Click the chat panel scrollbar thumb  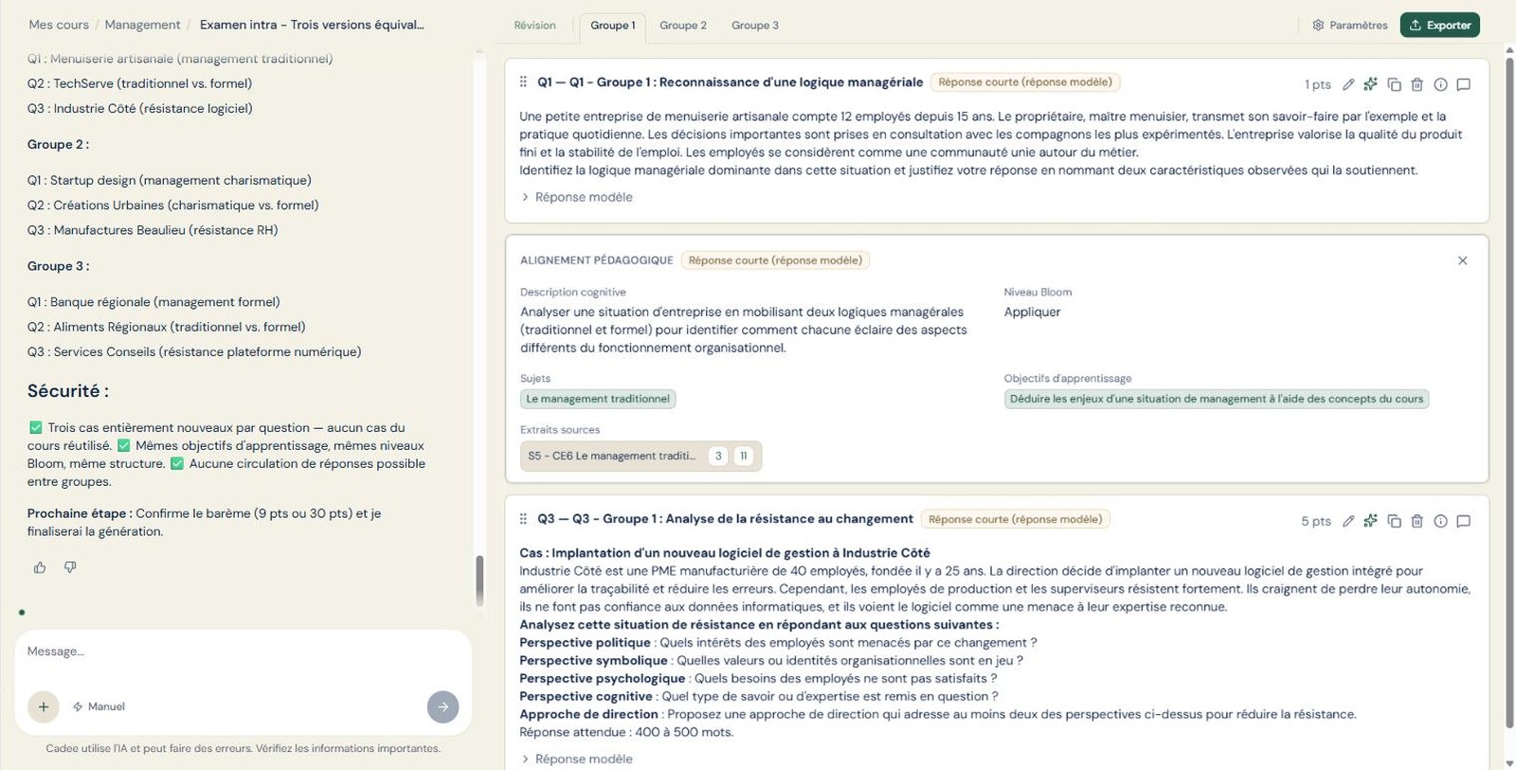coord(479,581)
